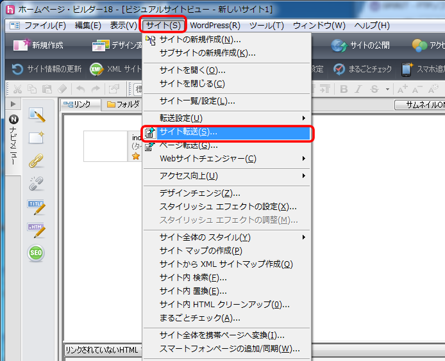
Task: Click the TITLE edit icon in sidebar
Action: pyautogui.click(x=37, y=207)
